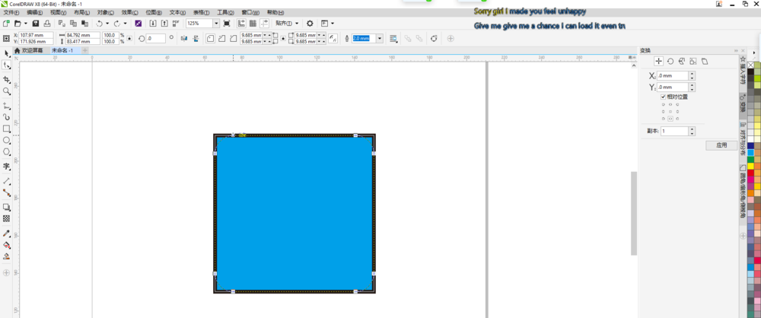Screen dimensions: 761x318
Task: Select Skew mode in 变换 docker
Action: 705,61
